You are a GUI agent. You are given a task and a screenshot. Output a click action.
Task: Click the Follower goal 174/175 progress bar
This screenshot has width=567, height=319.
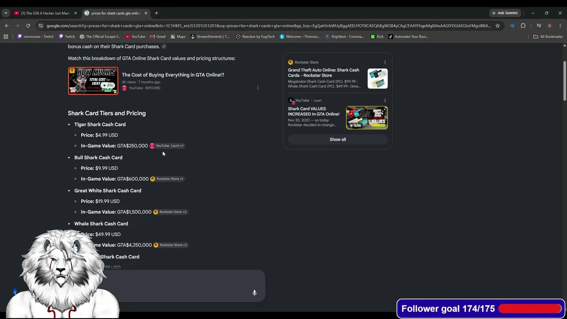tap(531, 309)
